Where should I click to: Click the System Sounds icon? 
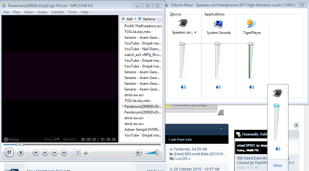coord(218,24)
